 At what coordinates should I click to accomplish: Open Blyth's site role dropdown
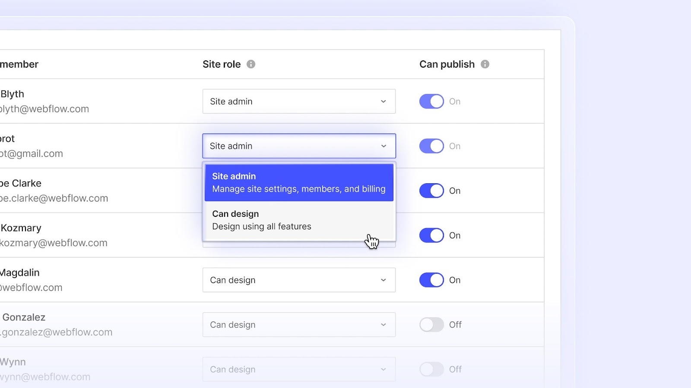299,101
